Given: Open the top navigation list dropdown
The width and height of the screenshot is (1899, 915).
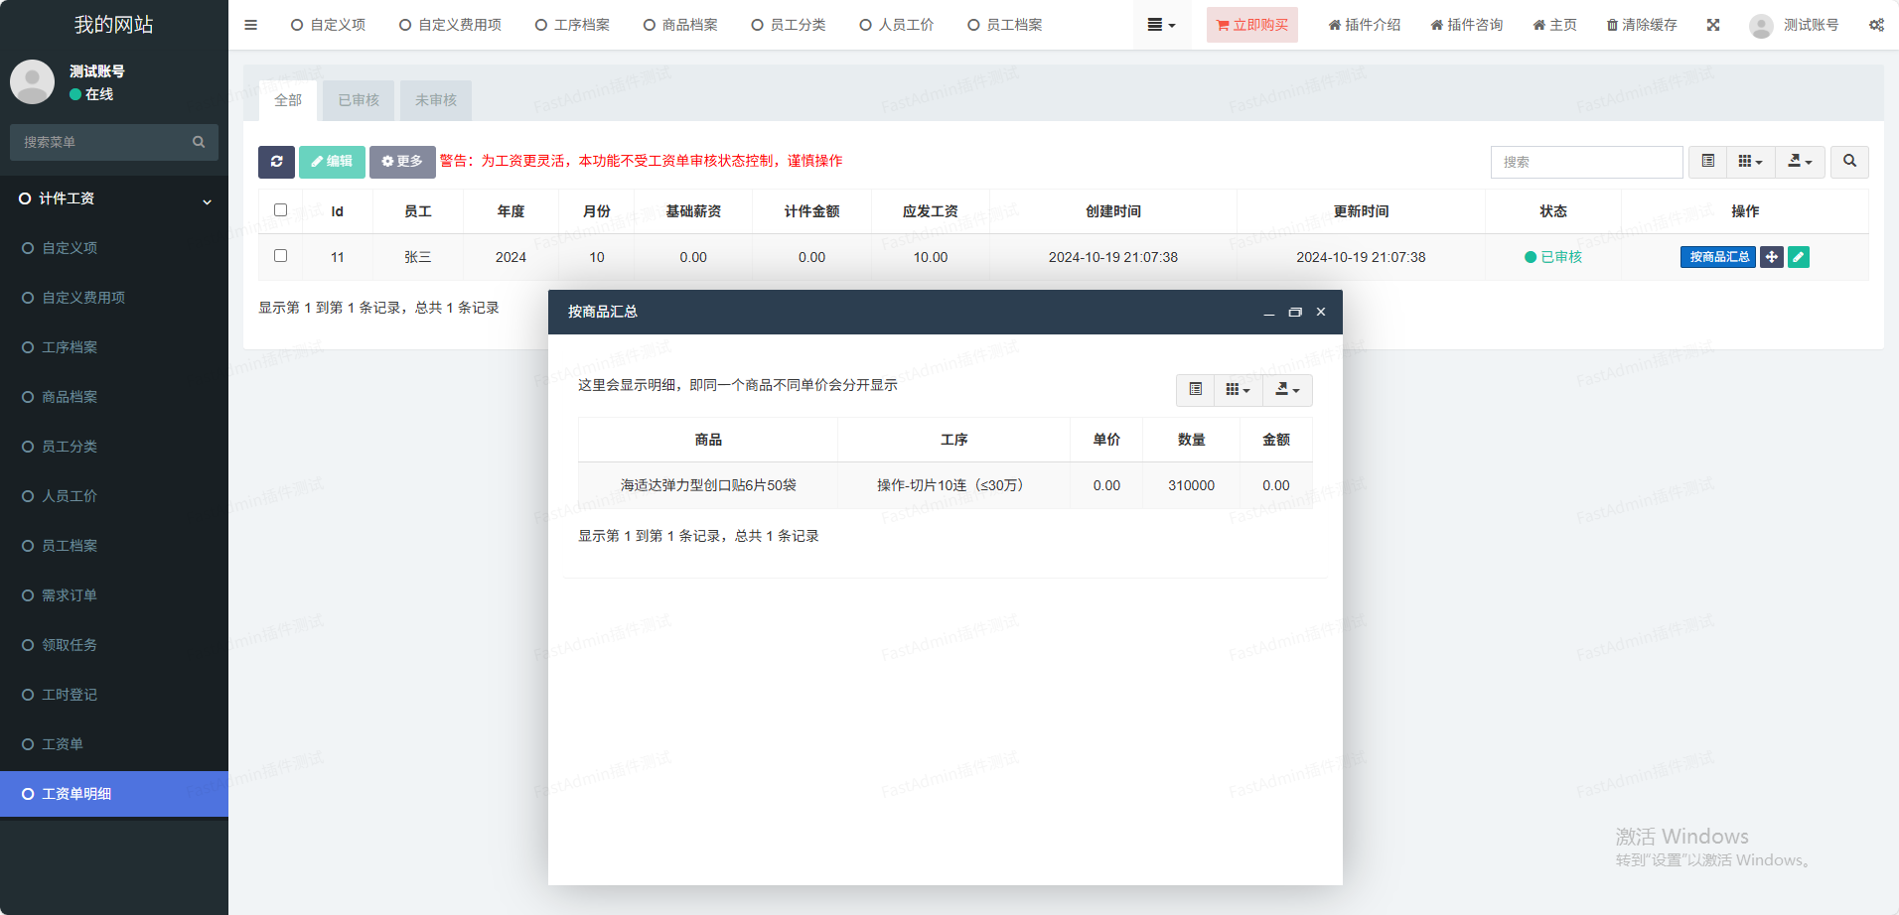Looking at the screenshot, I should (1160, 25).
